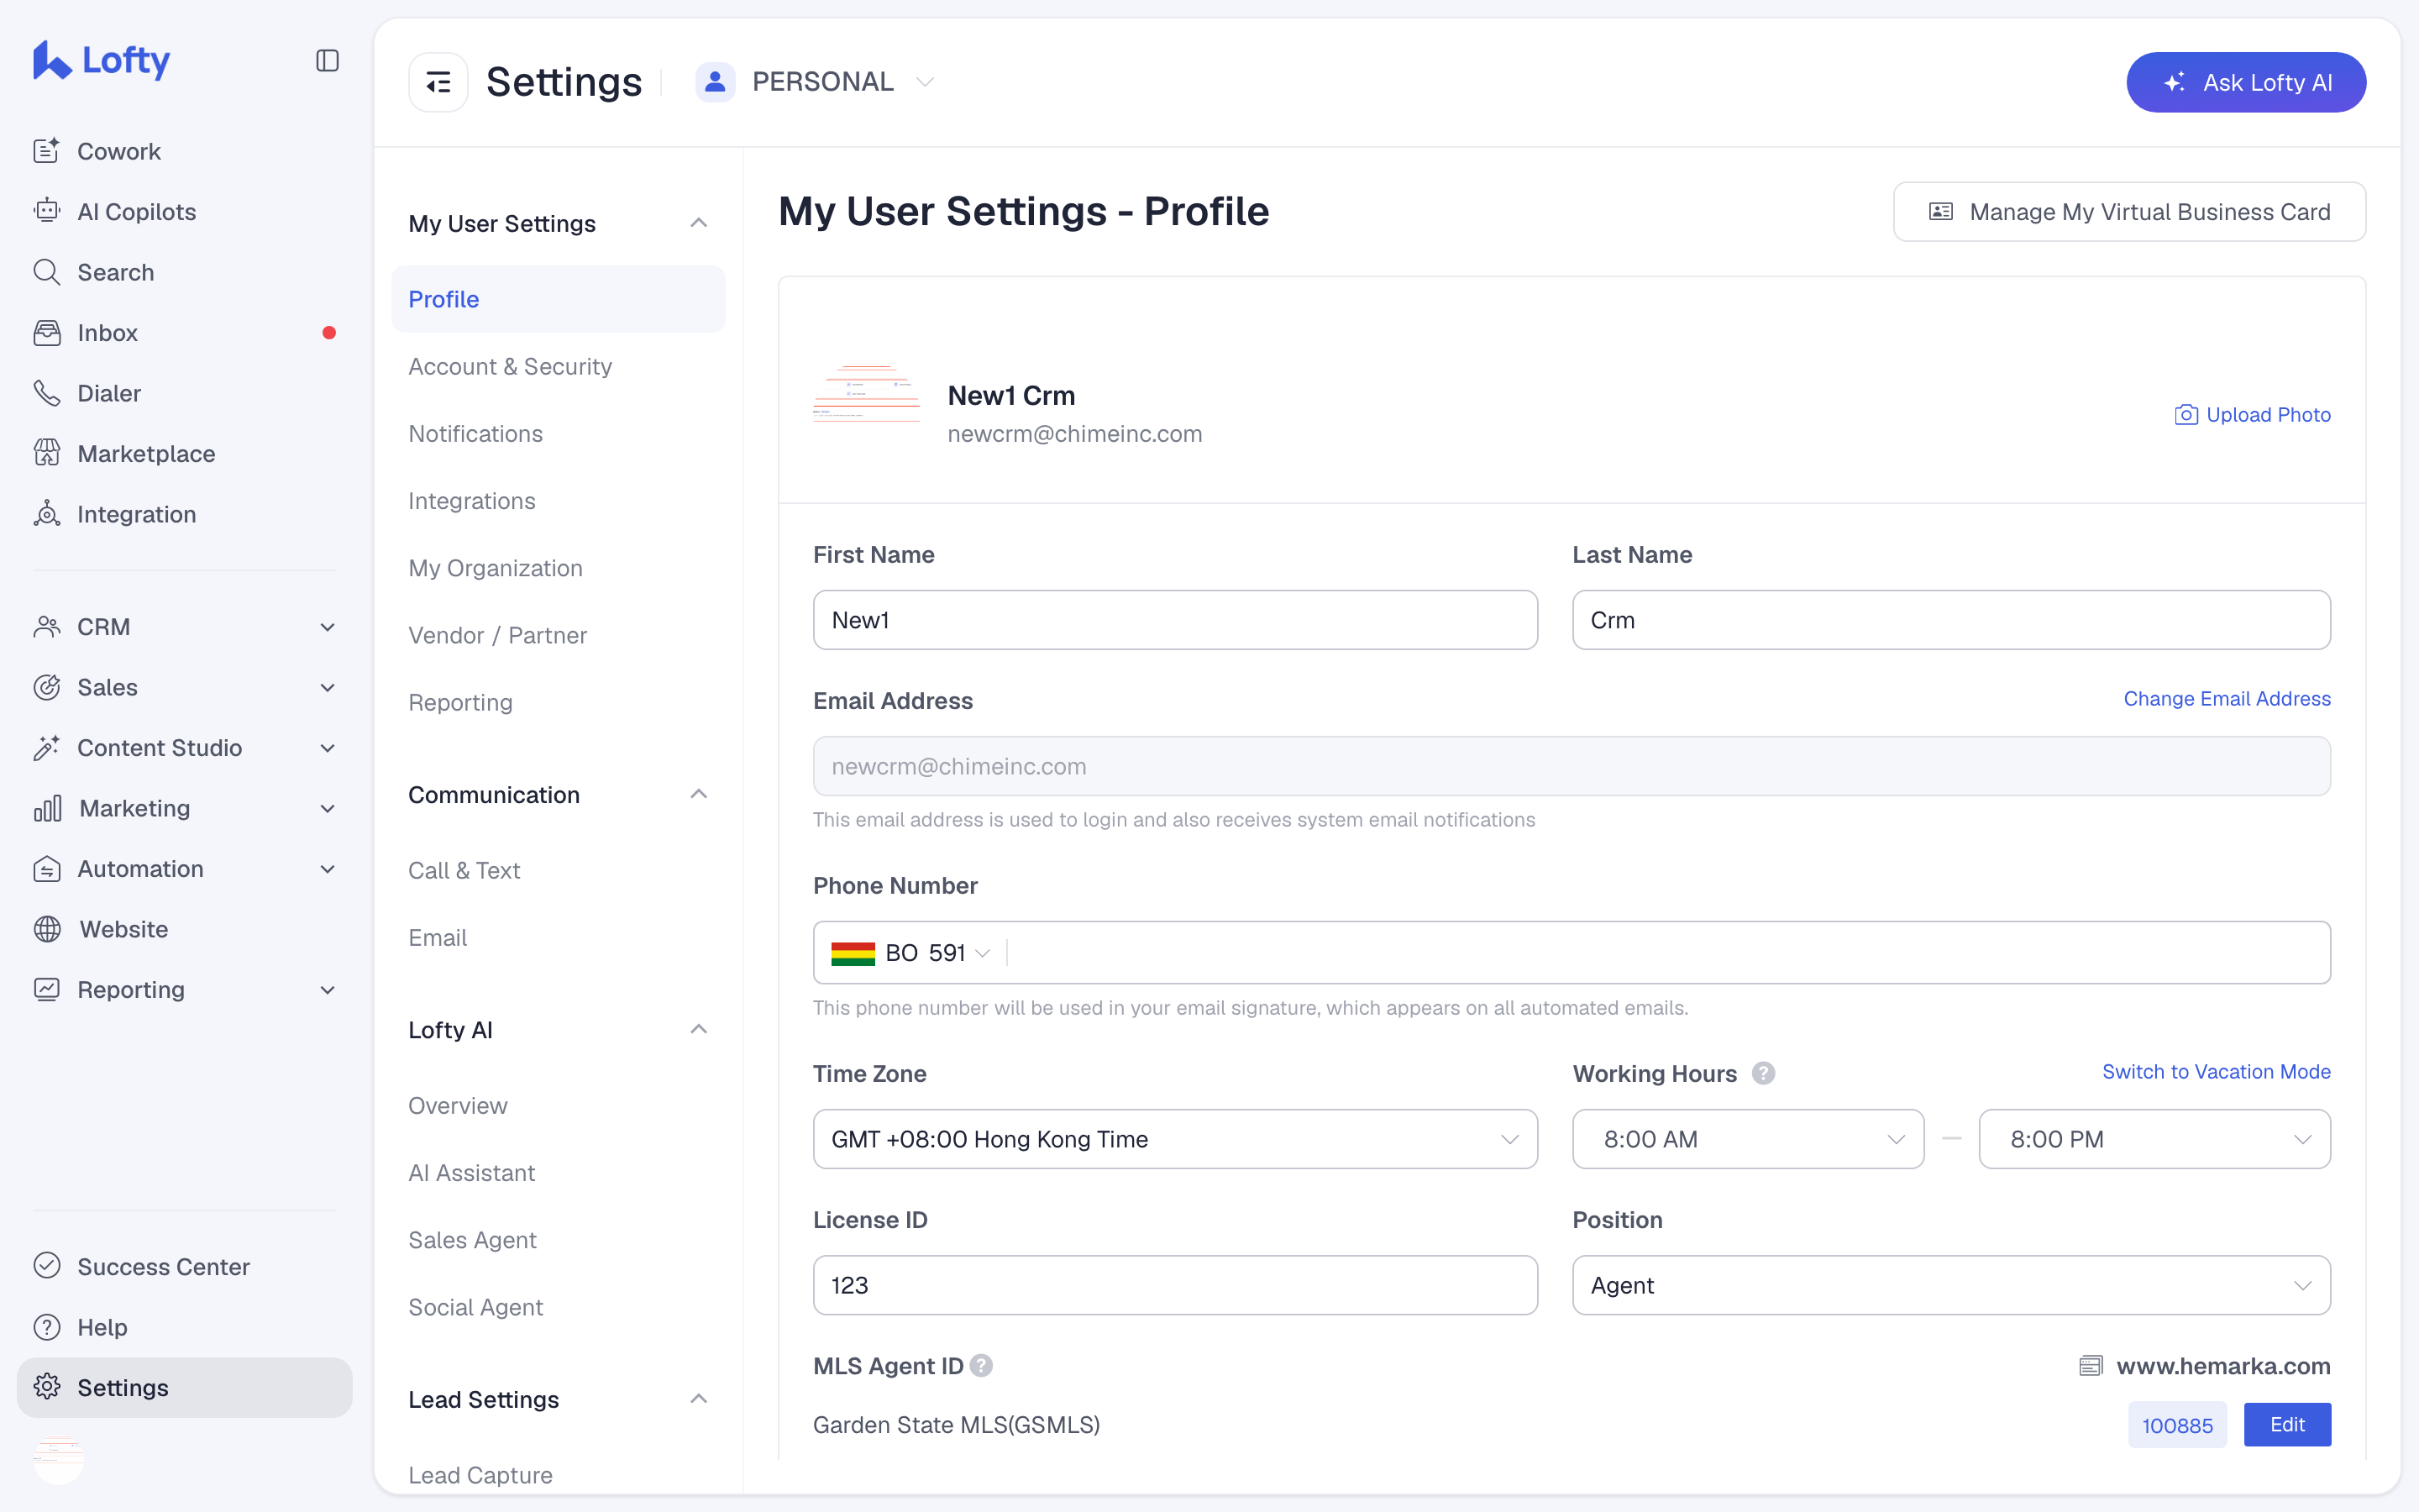Open the 8:00 AM start time dropdown

click(x=1747, y=1139)
